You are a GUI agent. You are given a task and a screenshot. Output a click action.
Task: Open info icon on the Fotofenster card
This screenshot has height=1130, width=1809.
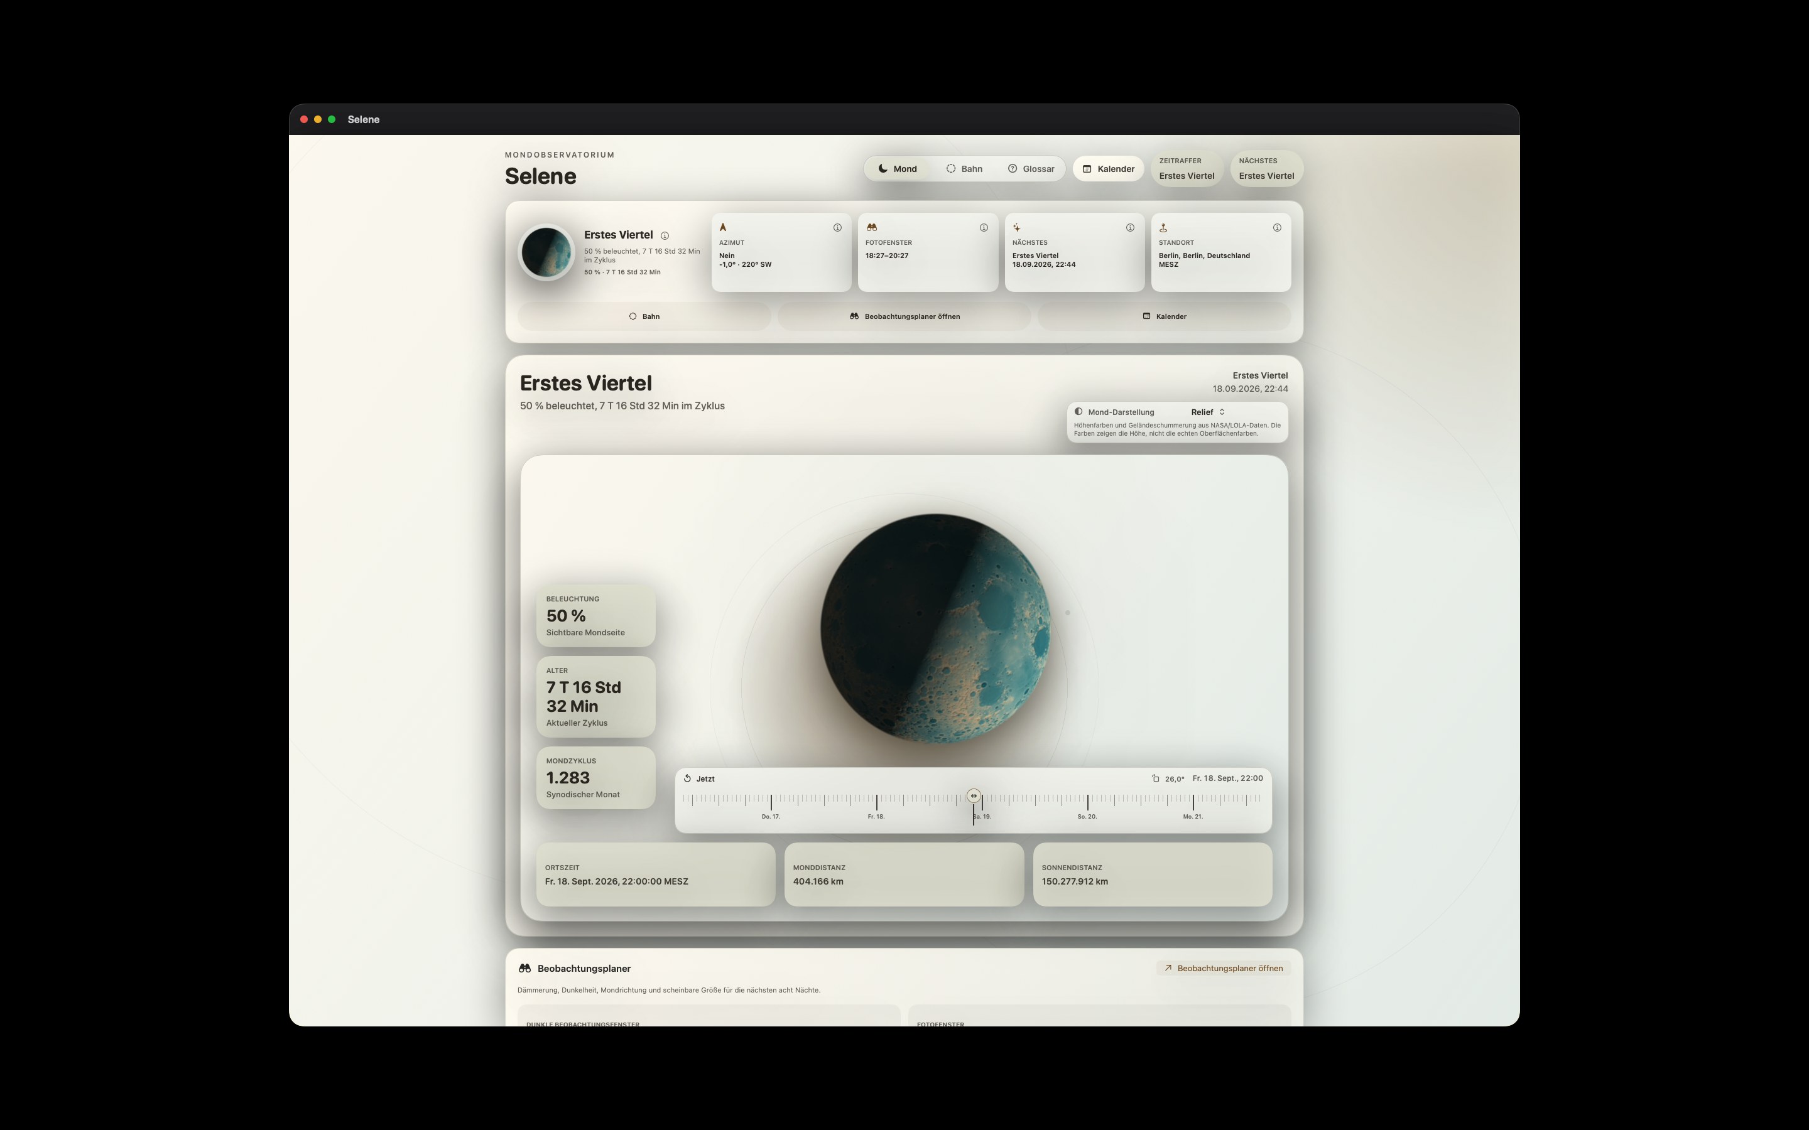[984, 228]
